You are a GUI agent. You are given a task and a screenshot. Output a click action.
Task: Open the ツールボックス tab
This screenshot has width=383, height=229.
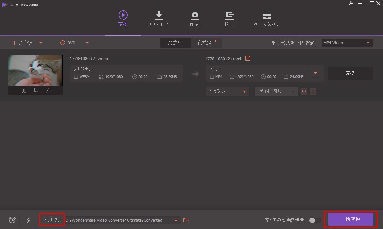[266, 19]
